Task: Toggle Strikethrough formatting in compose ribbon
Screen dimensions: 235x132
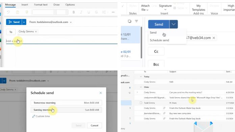Action: [x=96, y=12]
